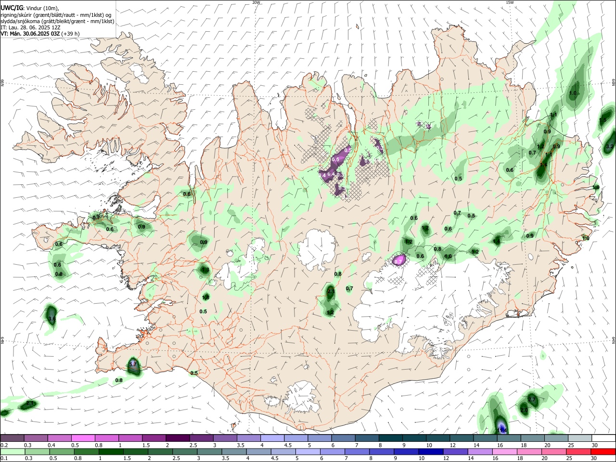Click the 'IT: Lau. 28. 06. 2025 12Z' line
Screen dimensions: 616x462
coord(31,27)
